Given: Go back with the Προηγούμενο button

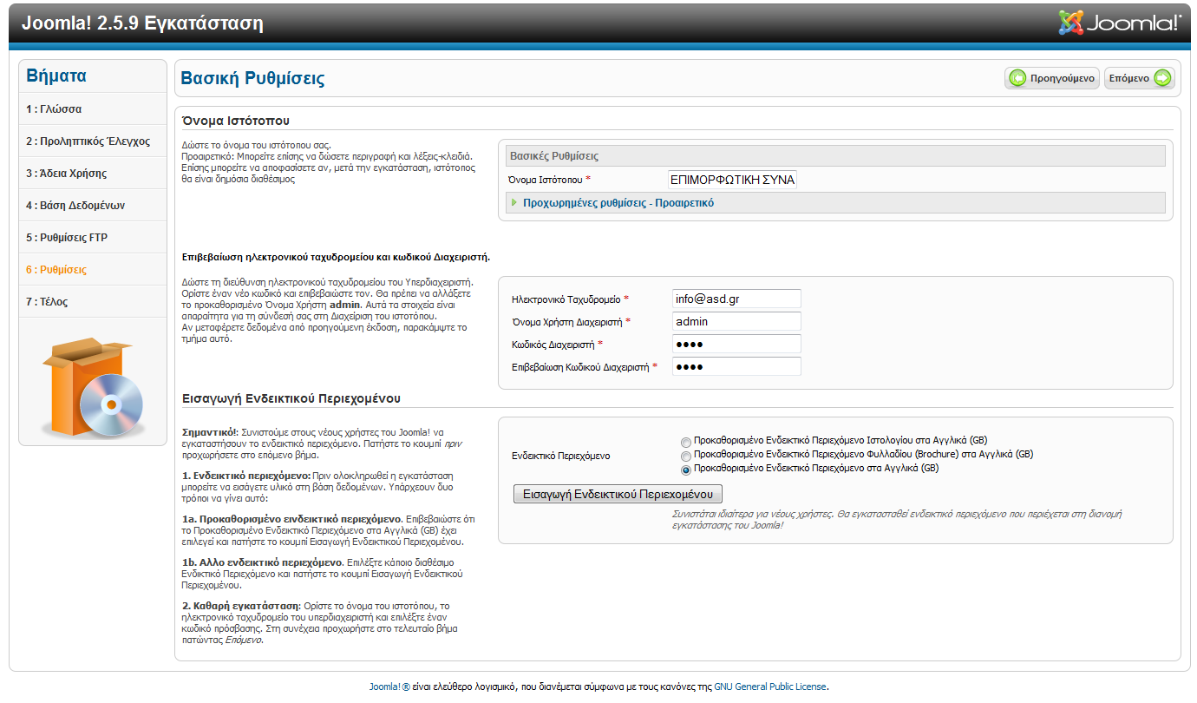Looking at the screenshot, I should pyautogui.click(x=1052, y=78).
